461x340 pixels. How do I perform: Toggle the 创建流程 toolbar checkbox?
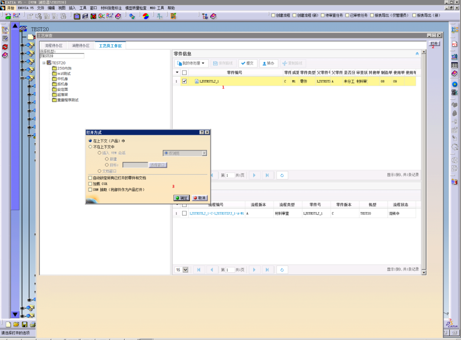click(273, 15)
